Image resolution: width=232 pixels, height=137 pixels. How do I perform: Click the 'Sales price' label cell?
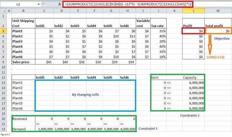pos(23,62)
